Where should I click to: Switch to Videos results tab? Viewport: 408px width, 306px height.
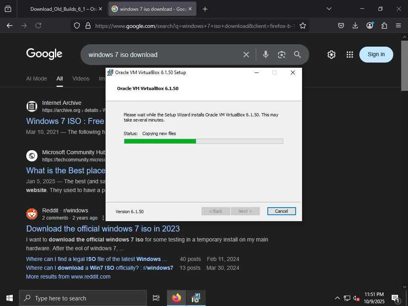(81, 78)
